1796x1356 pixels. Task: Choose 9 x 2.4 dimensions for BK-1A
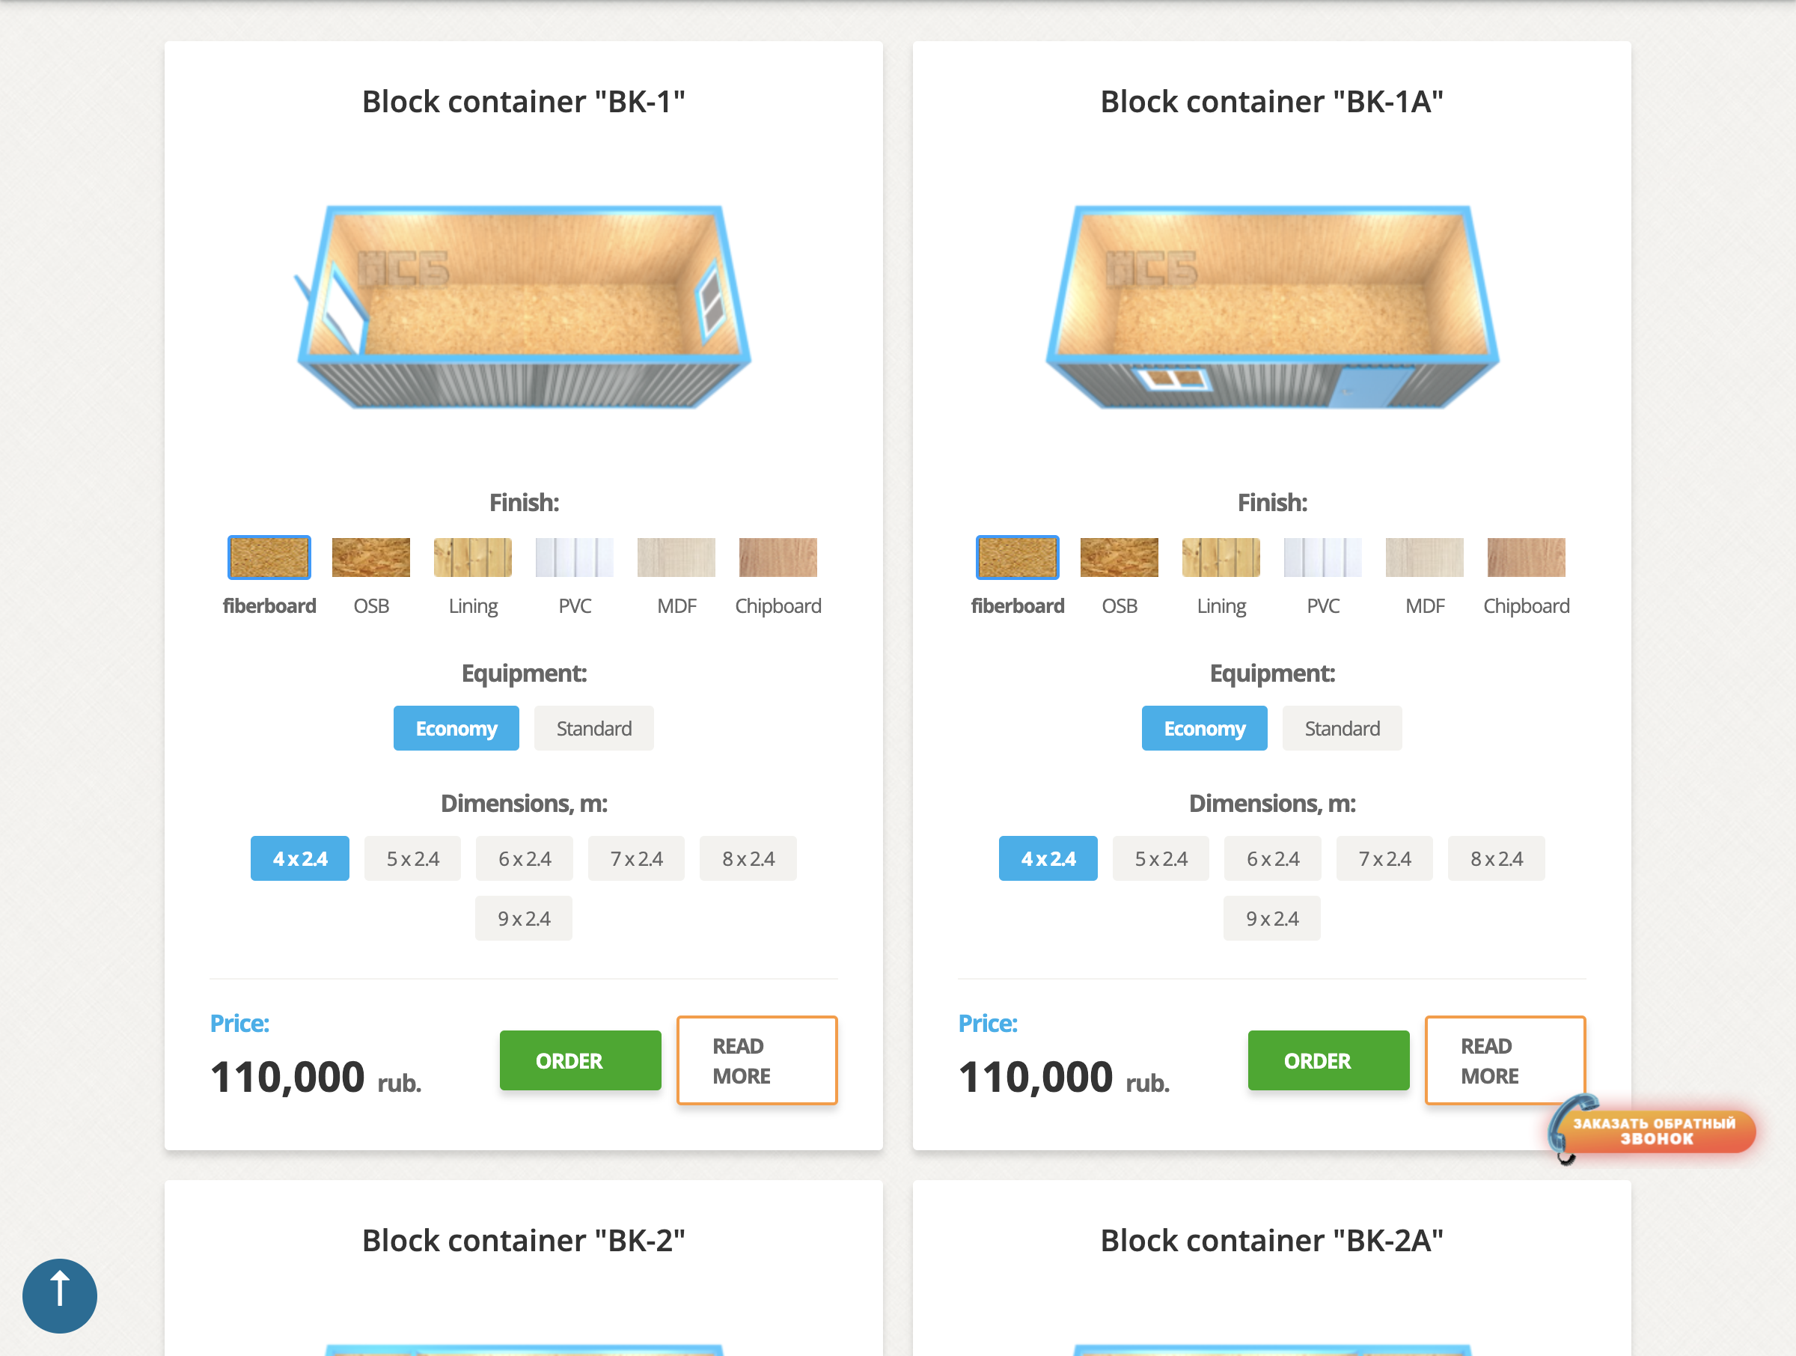click(1272, 918)
